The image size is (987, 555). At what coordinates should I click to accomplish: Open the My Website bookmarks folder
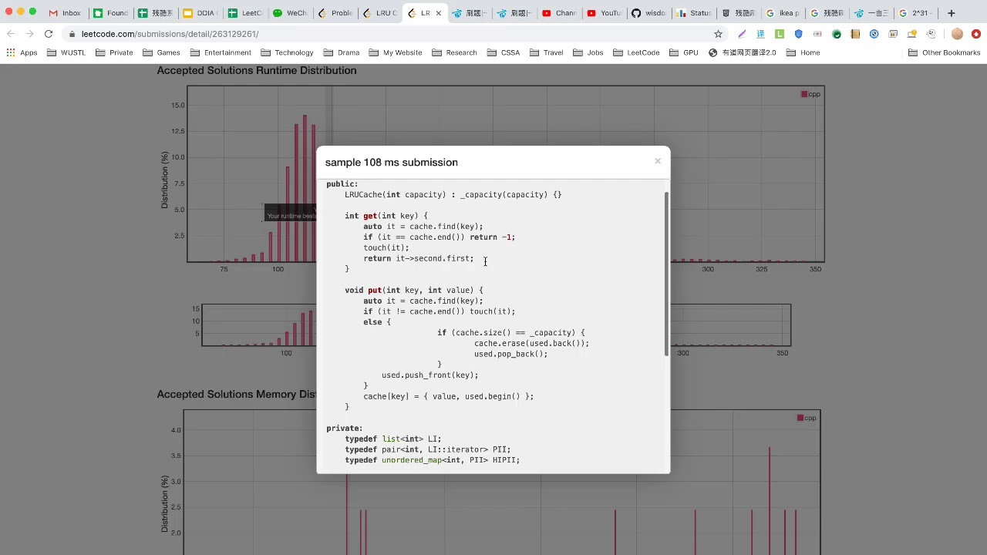(396, 52)
